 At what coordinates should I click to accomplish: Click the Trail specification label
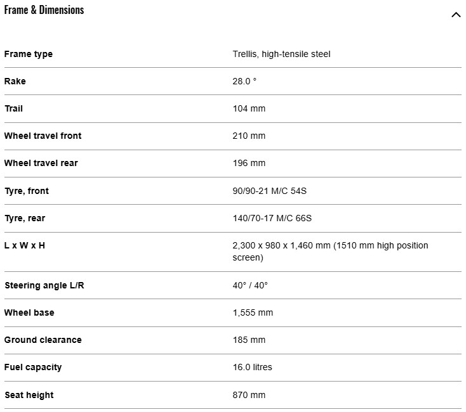13,108
